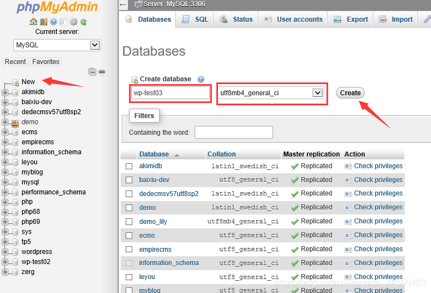The height and width of the screenshot is (293, 431).
Task: Open the information_schema link in the table
Action: pyautogui.click(x=169, y=263)
